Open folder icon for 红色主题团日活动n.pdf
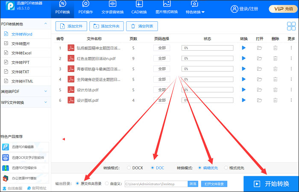299x192 pixels. [259, 58]
